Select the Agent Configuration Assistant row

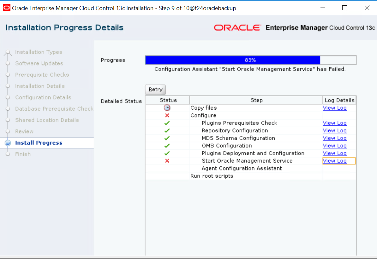tap(242, 168)
